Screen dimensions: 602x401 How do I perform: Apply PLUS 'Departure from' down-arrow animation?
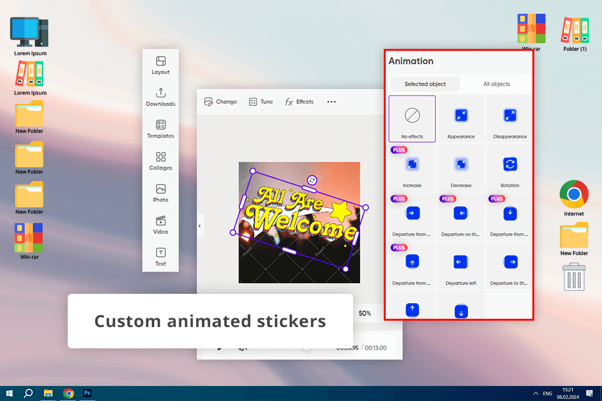(509, 216)
